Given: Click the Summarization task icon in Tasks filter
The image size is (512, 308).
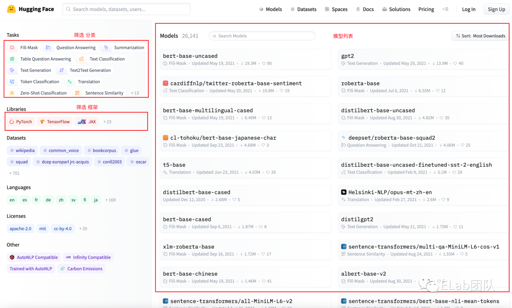Looking at the screenshot, I should point(106,48).
